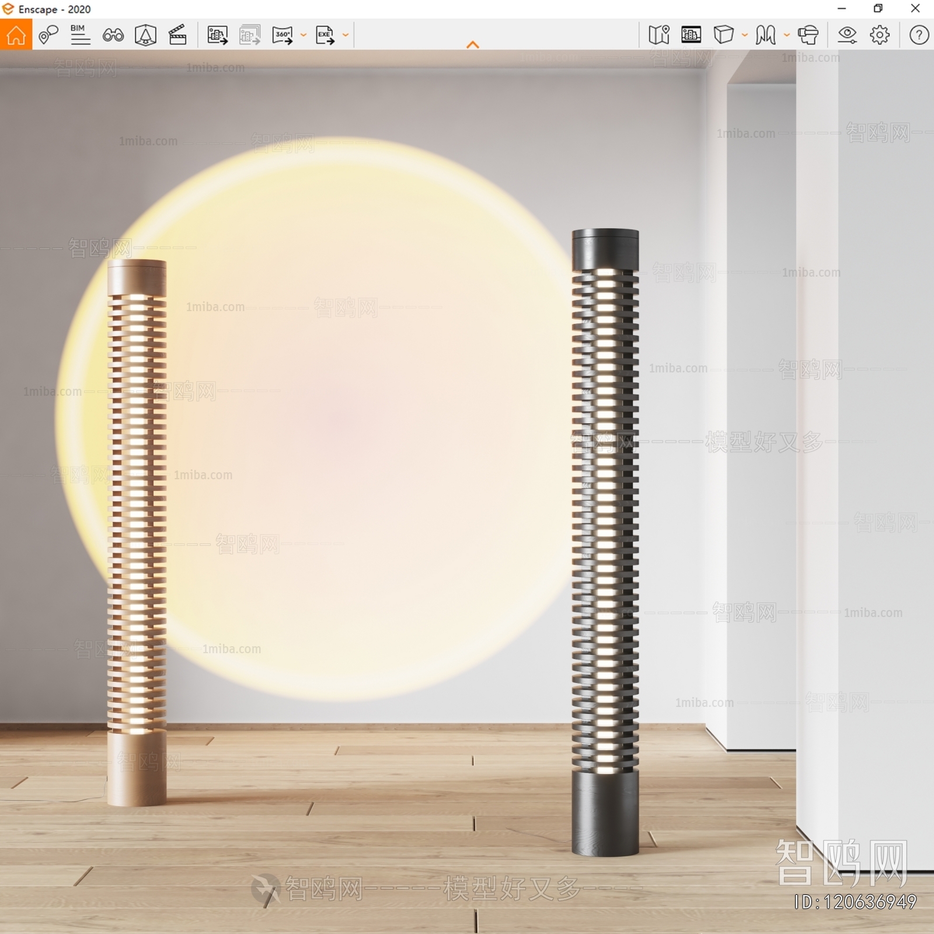Click the Screenshot export icon
This screenshot has height=934, width=934.
click(x=218, y=35)
